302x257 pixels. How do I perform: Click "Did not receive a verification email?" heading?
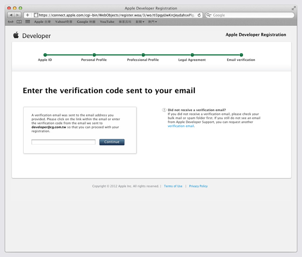click(x=197, y=110)
